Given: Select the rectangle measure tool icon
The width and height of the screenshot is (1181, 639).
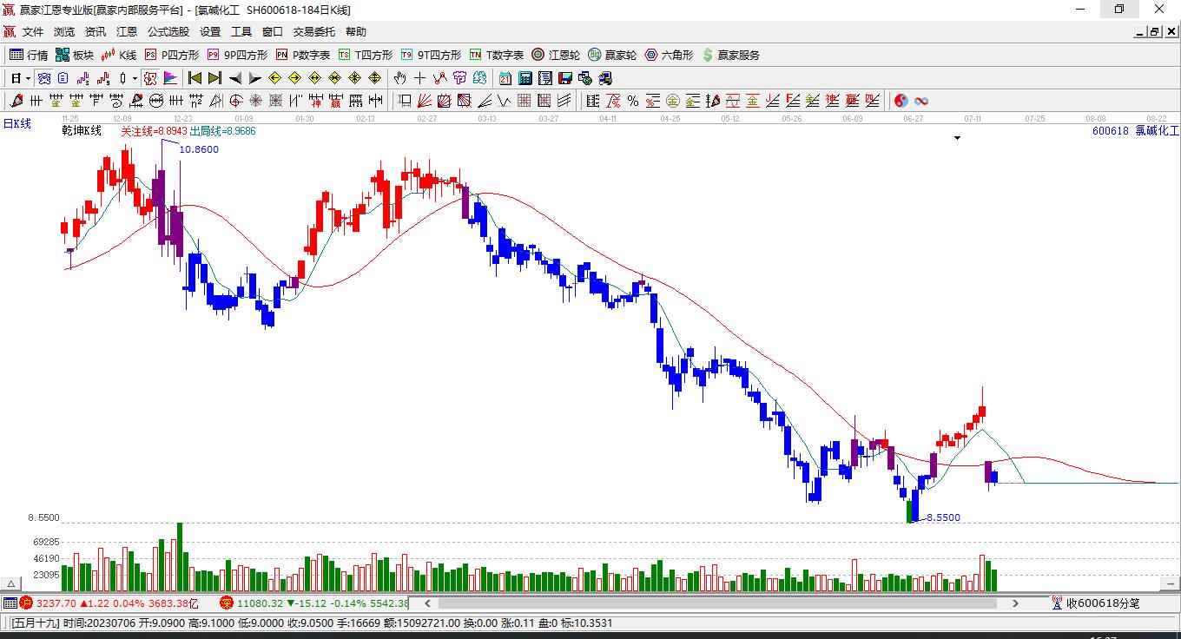Looking at the screenshot, I should point(404,101).
